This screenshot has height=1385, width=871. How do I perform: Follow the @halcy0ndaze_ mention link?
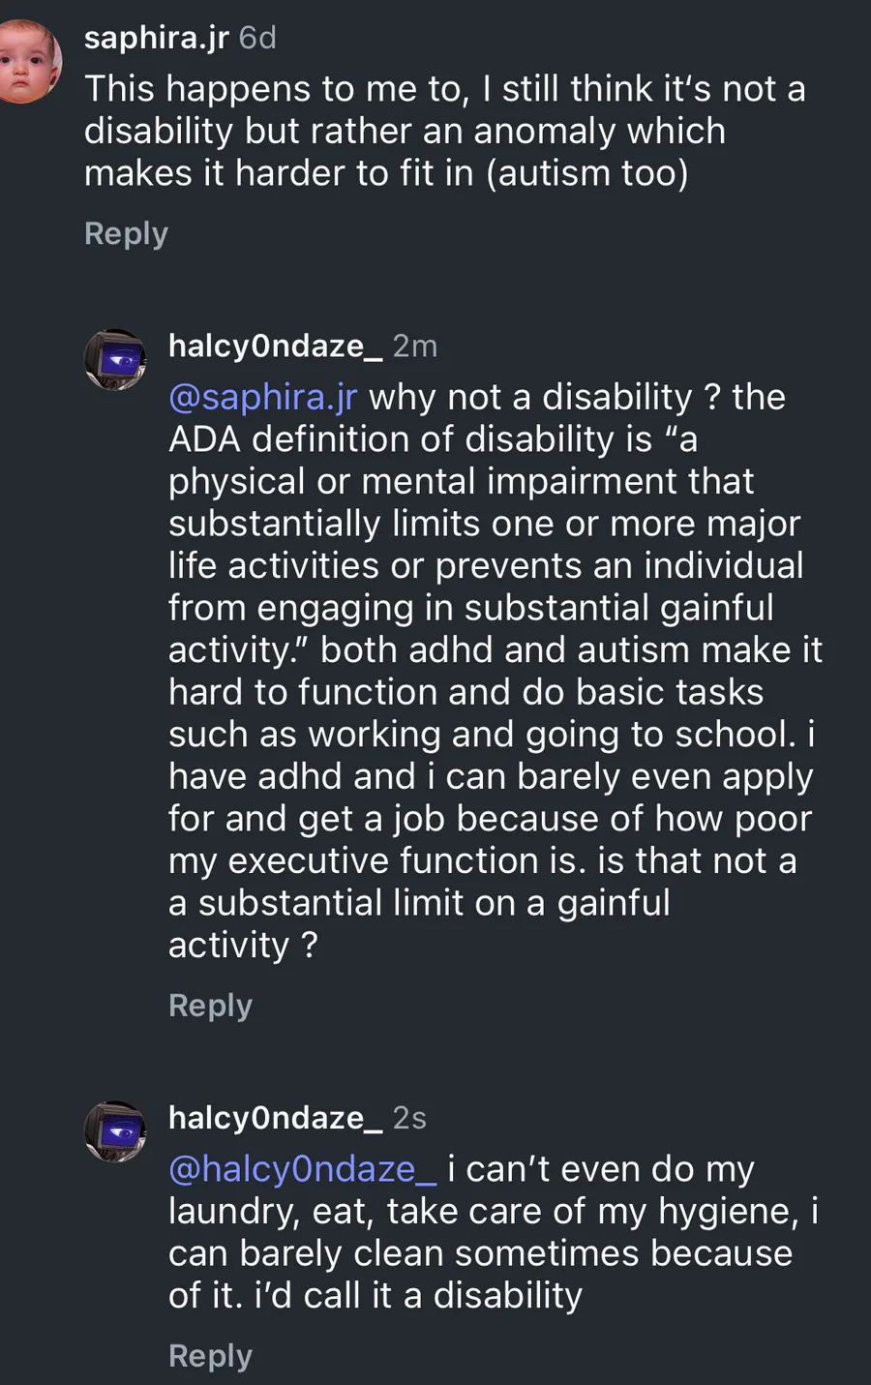(x=302, y=1169)
